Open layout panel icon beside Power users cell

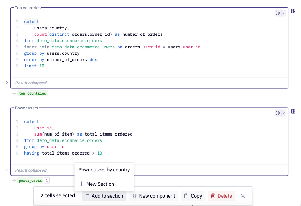(x=293, y=111)
